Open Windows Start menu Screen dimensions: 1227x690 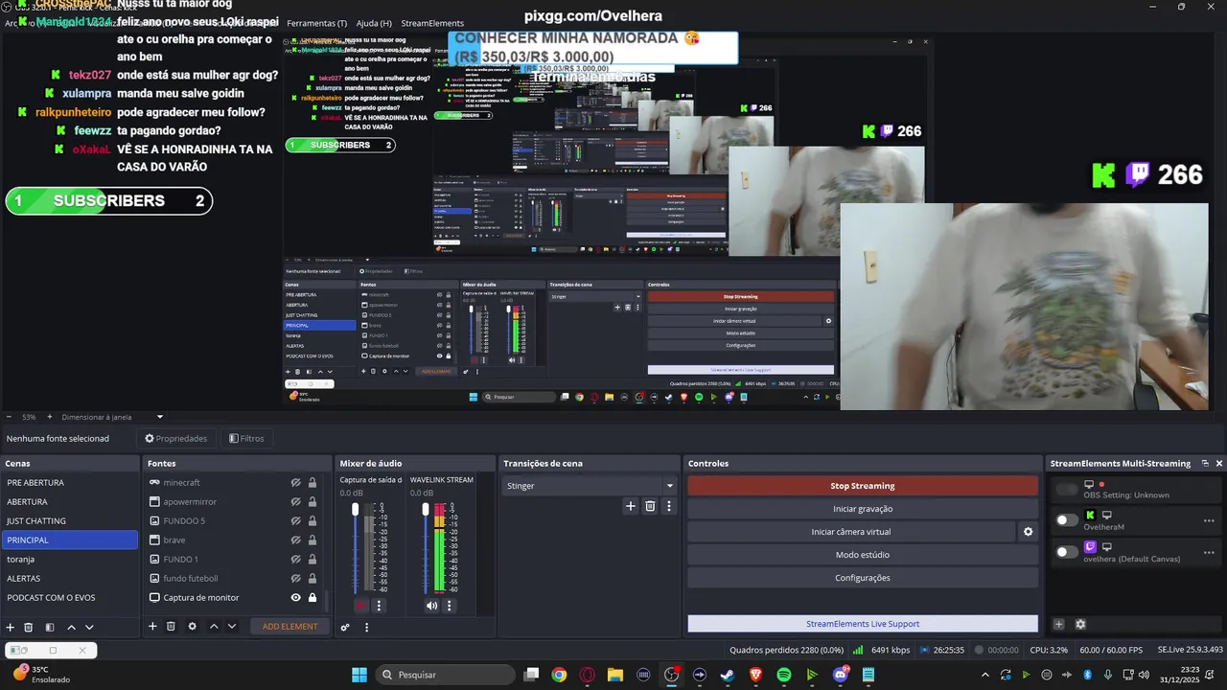point(359,675)
